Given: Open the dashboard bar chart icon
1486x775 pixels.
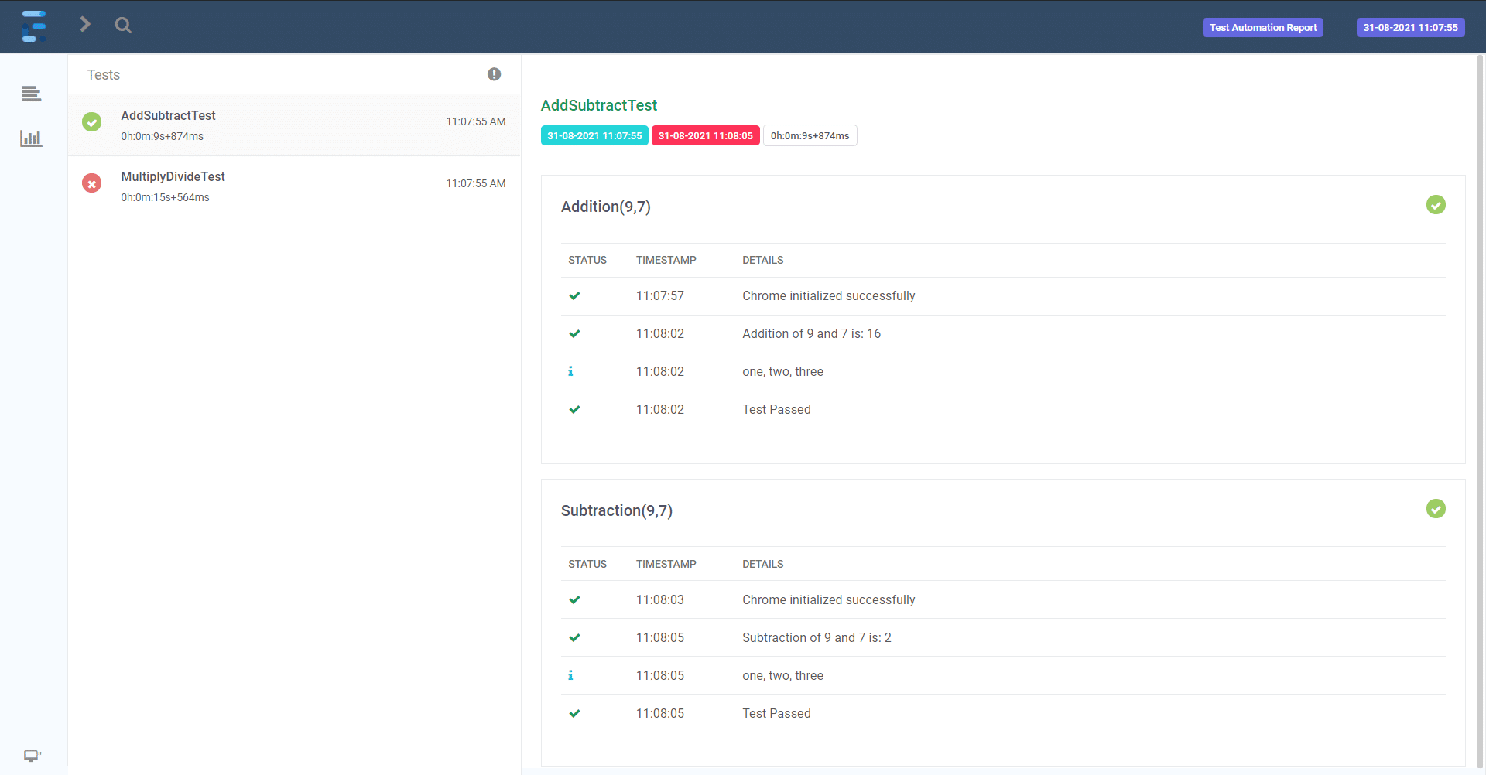Looking at the screenshot, I should 31,138.
